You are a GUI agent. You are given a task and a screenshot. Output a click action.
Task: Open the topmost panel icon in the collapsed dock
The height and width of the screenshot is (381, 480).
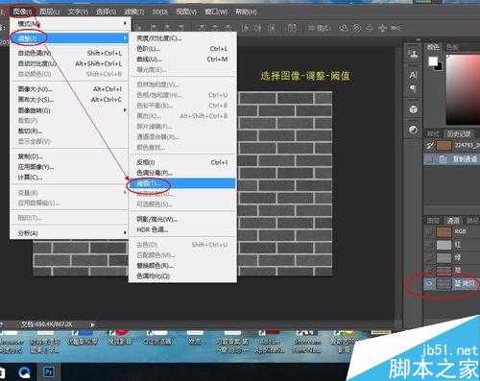[413, 54]
